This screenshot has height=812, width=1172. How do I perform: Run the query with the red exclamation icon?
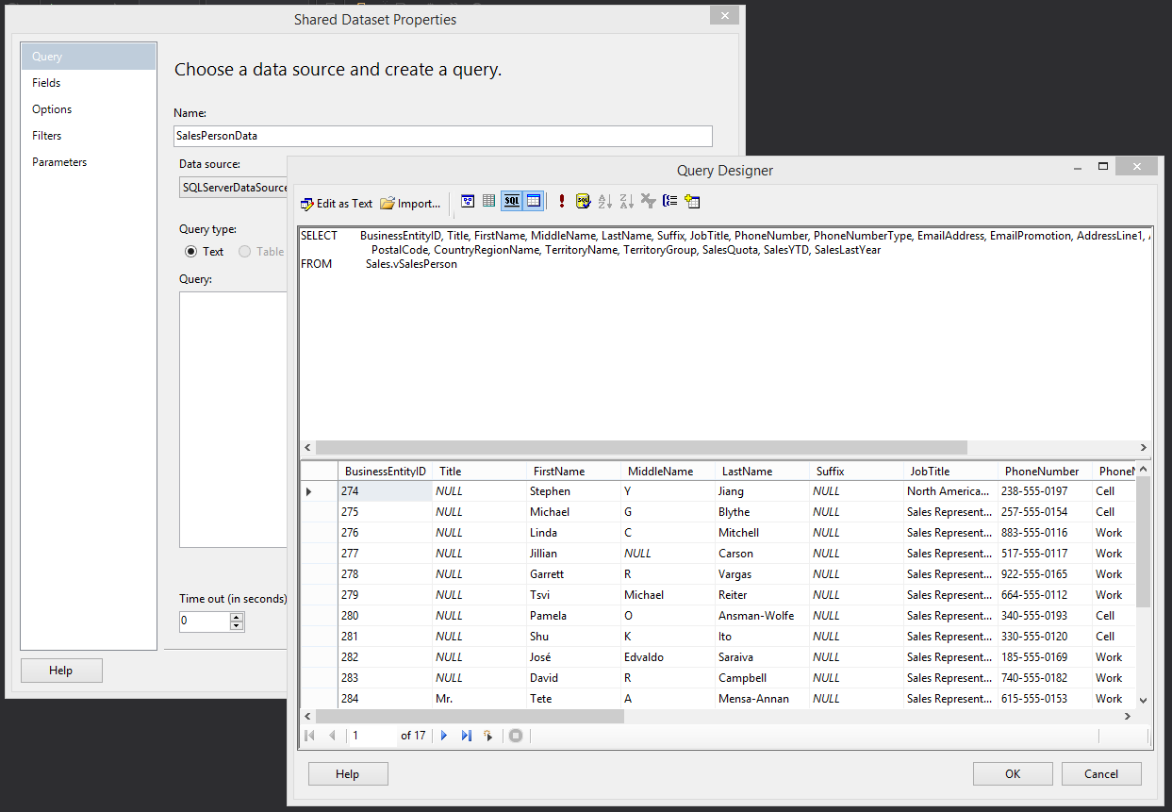[x=561, y=201]
